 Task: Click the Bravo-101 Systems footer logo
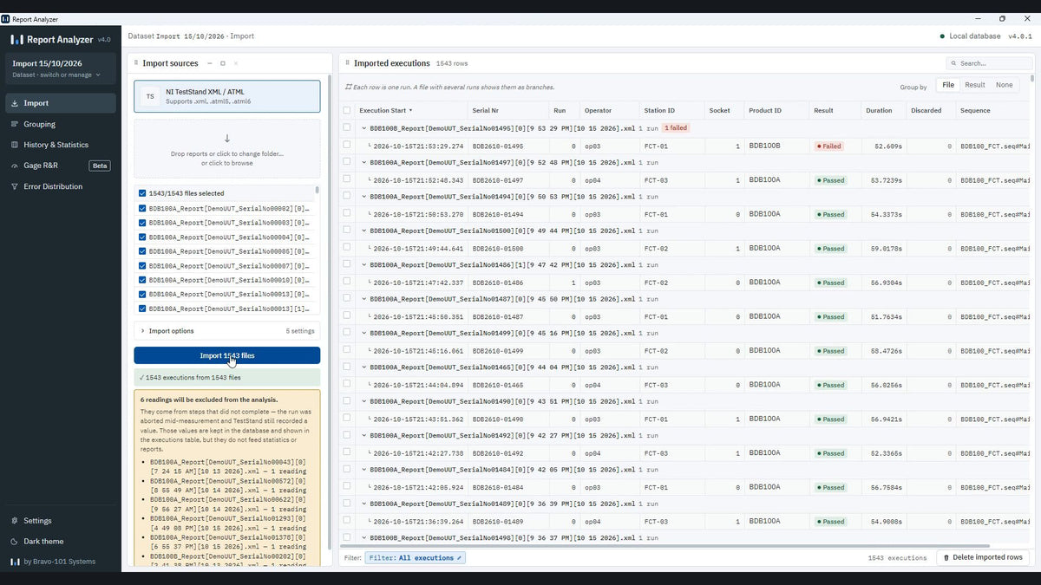15,562
